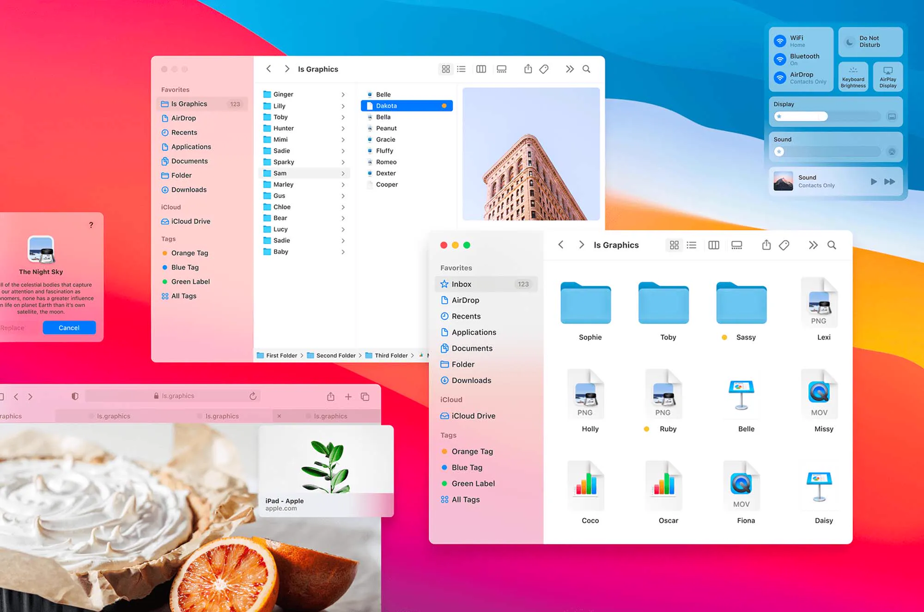This screenshot has height=612, width=924.
Task: Switch front Finder window to gallery view
Action: (737, 245)
